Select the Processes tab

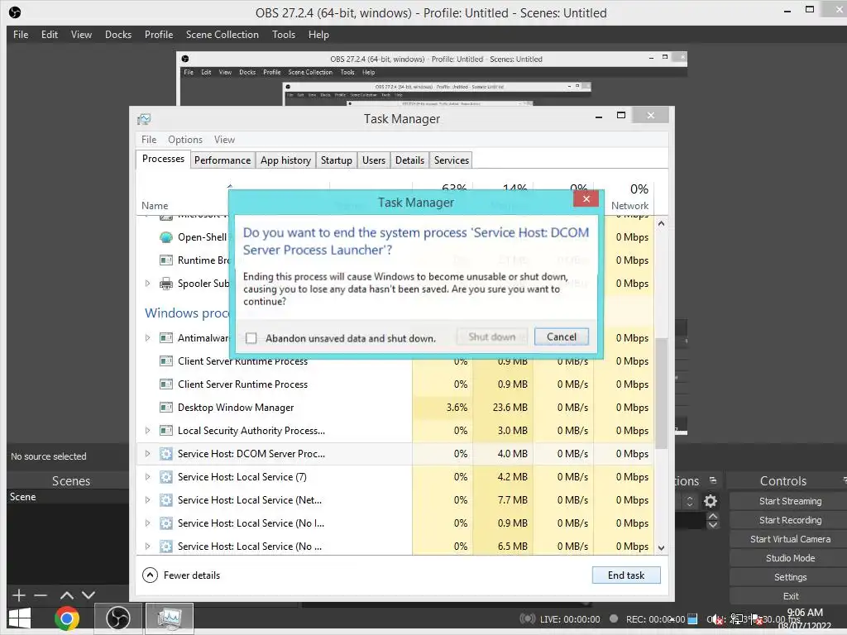[163, 159]
